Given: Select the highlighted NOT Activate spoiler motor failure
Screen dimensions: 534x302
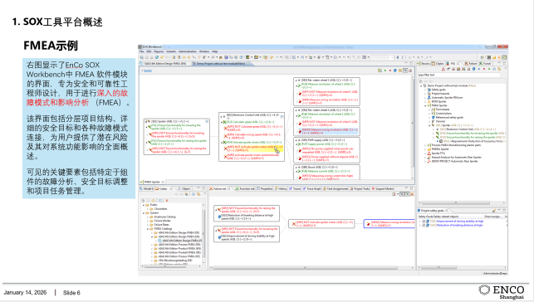Looking at the screenshot, I should tap(253, 149).
